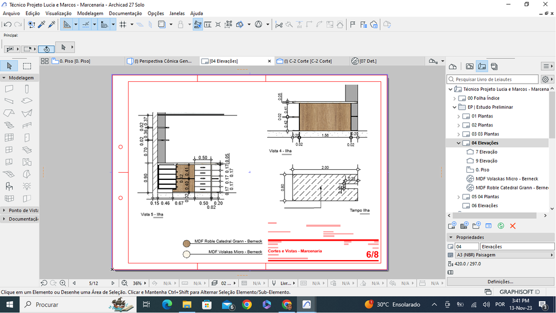Choose the Wall tool
Screen dimensions: 556x313
pyautogui.click(x=9, y=89)
